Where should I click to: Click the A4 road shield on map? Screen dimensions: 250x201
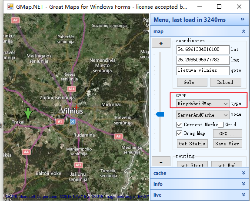(x=27, y=152)
